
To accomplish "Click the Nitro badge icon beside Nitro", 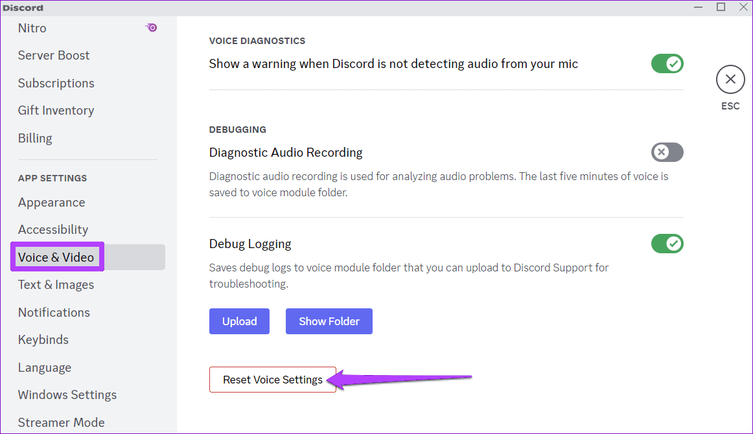I will (x=151, y=27).
